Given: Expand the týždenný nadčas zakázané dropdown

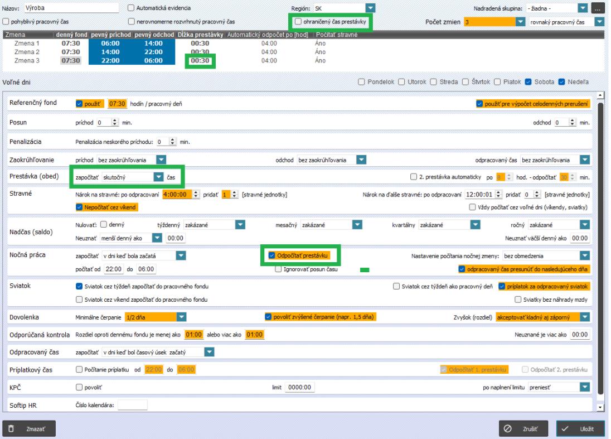Looking at the screenshot, I should coord(240,225).
